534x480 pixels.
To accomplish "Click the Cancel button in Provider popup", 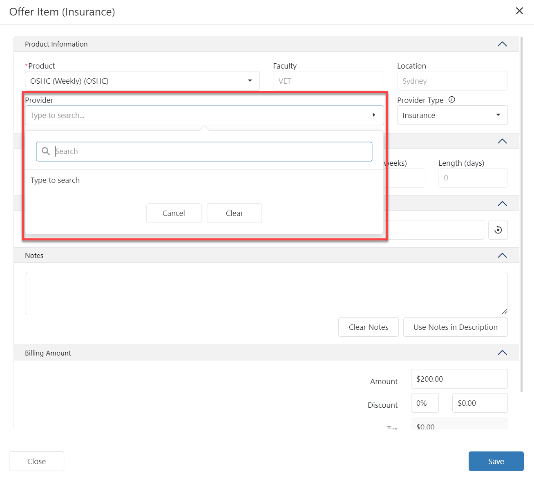I will [174, 213].
